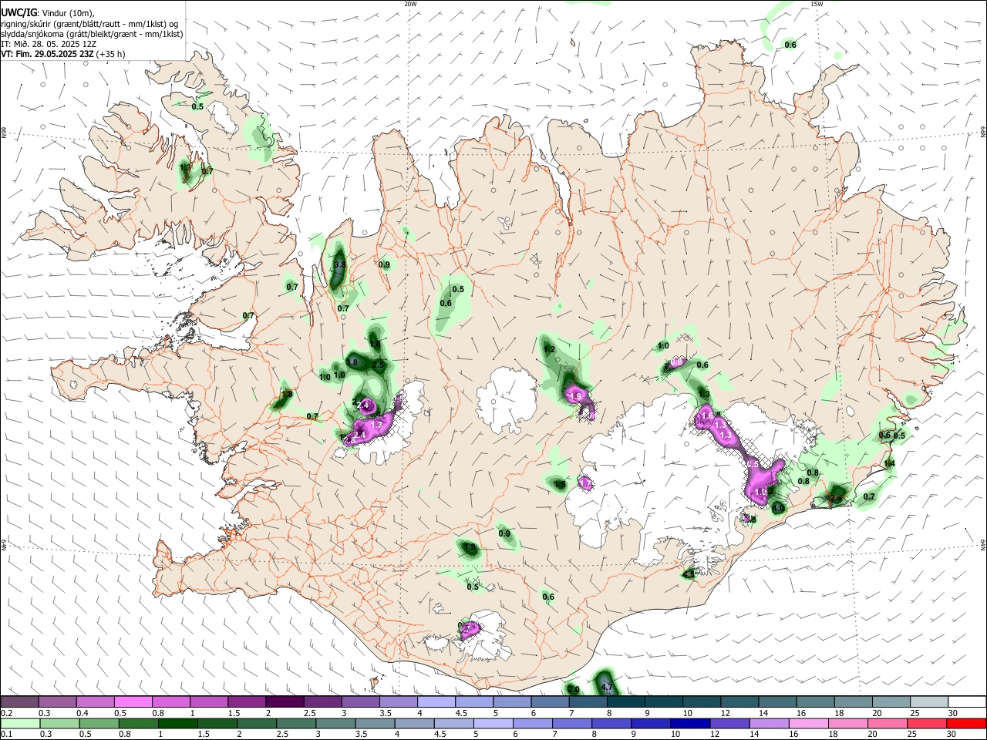The height and width of the screenshot is (740, 987).
Task: Click the '0.2' label on the upper legend row
Action: point(6,713)
